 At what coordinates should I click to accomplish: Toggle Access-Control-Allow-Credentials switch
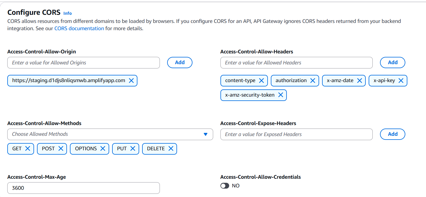225,186
